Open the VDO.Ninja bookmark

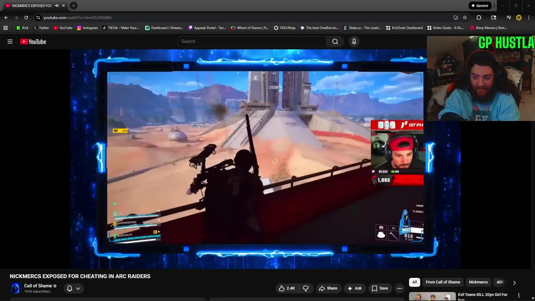(x=285, y=28)
